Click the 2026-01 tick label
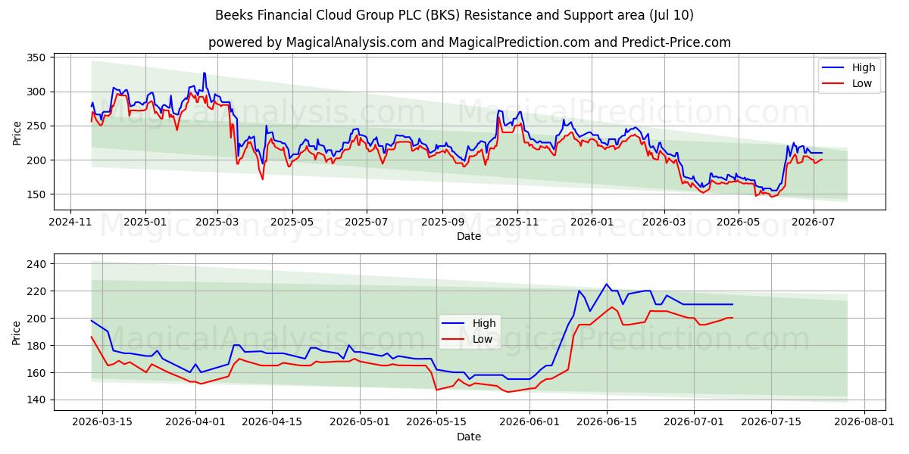909x454 pixels. coord(592,222)
